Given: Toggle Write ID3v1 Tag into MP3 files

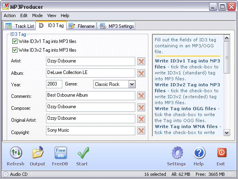Looking at the screenshot, I should pyautogui.click(x=15, y=41).
